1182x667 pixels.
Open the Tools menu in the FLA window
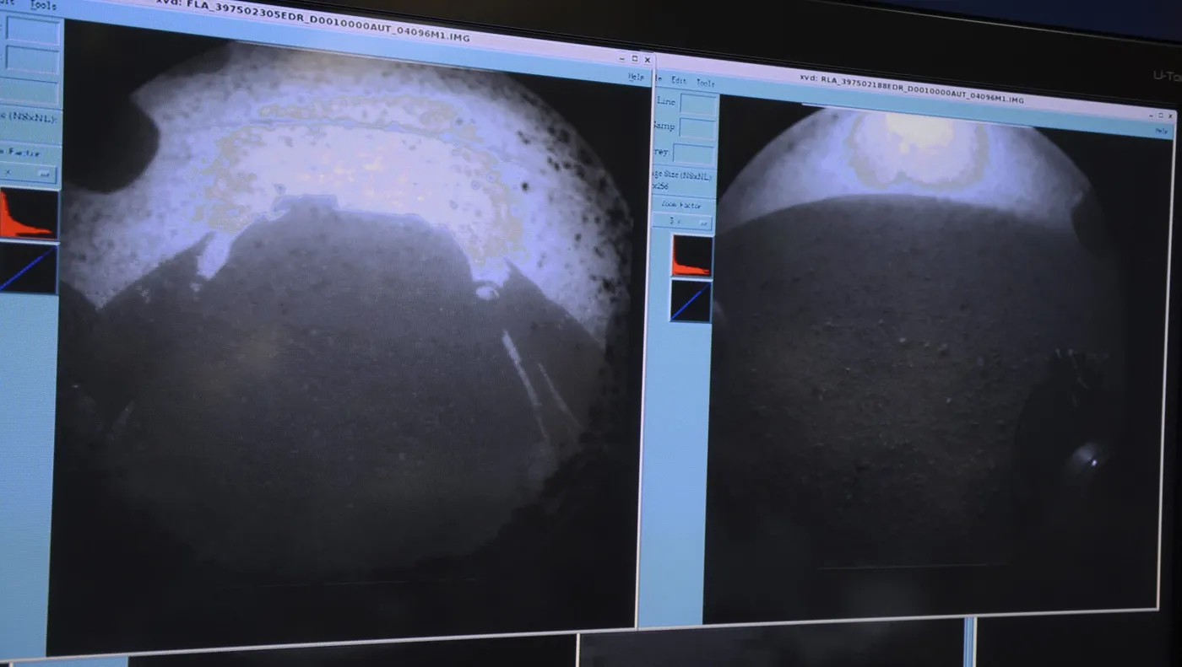[42, 6]
